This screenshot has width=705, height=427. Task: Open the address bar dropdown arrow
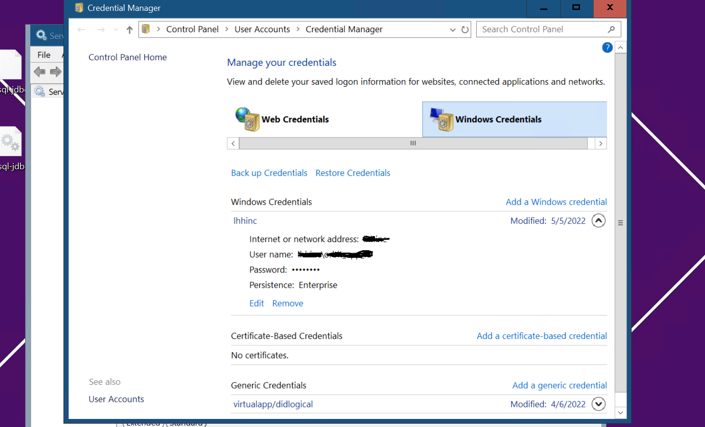(453, 29)
